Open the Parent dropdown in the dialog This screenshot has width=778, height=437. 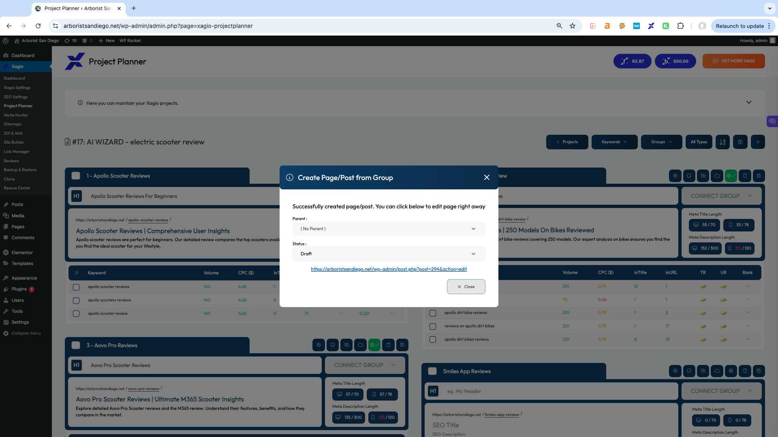(389, 229)
